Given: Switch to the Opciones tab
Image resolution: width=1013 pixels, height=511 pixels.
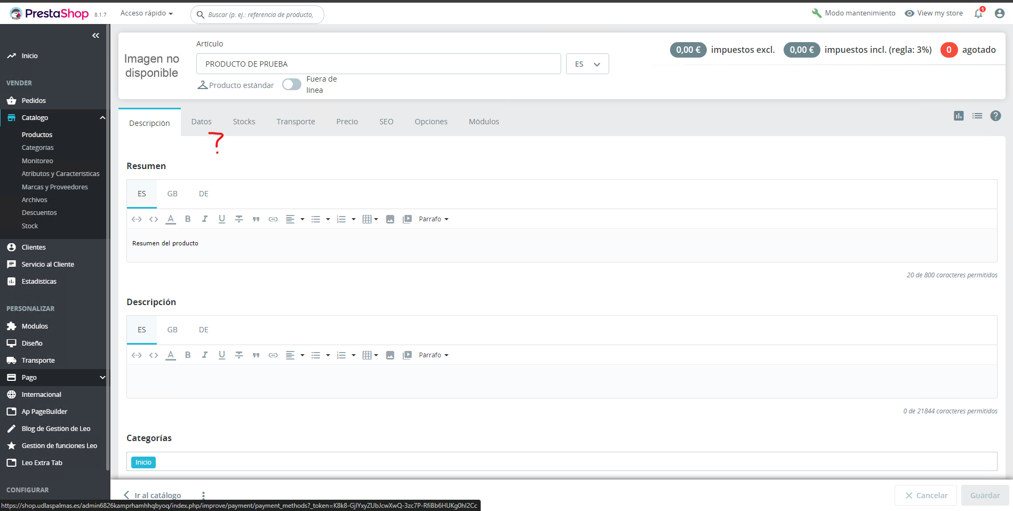Looking at the screenshot, I should [x=431, y=122].
